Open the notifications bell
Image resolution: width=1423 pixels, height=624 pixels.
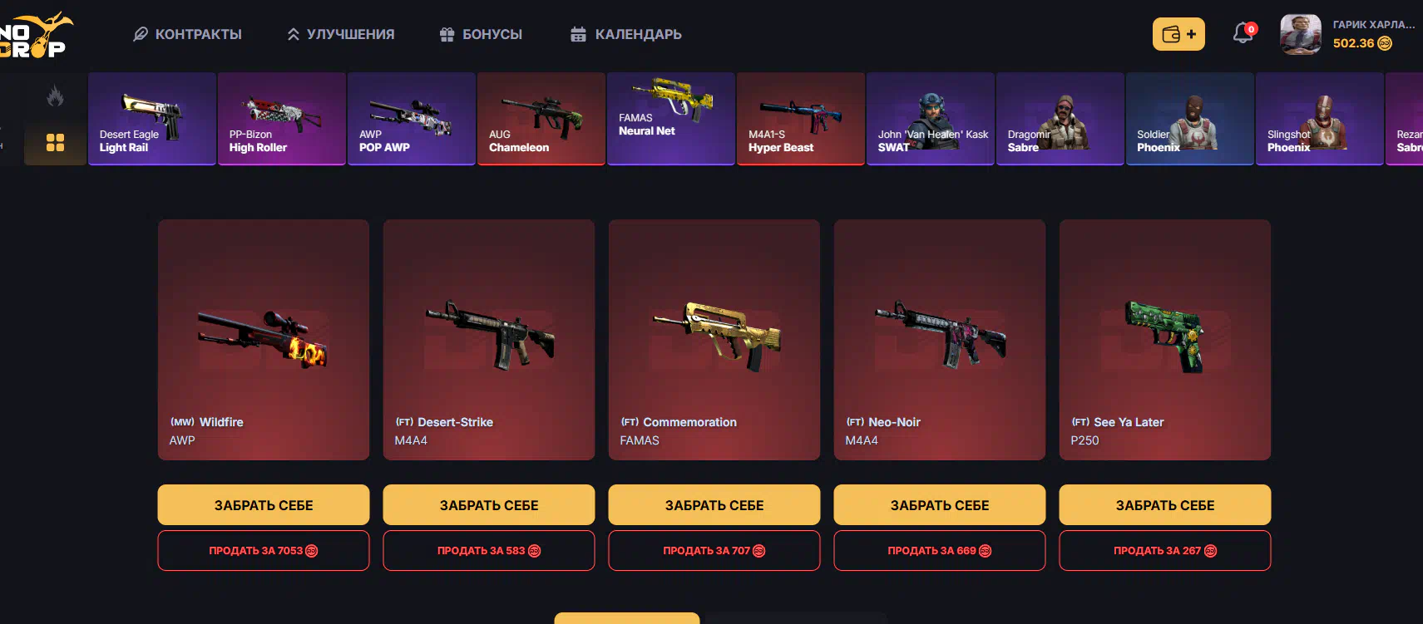coord(1243,33)
